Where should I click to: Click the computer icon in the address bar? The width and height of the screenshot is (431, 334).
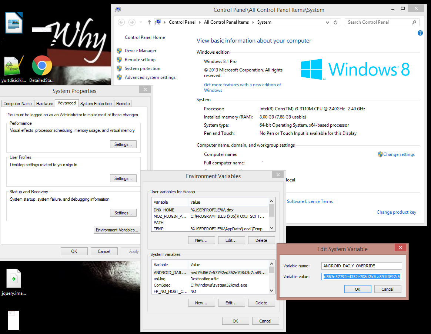point(158,22)
